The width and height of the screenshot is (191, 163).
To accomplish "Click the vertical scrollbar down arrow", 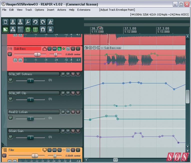I will coord(187,147).
